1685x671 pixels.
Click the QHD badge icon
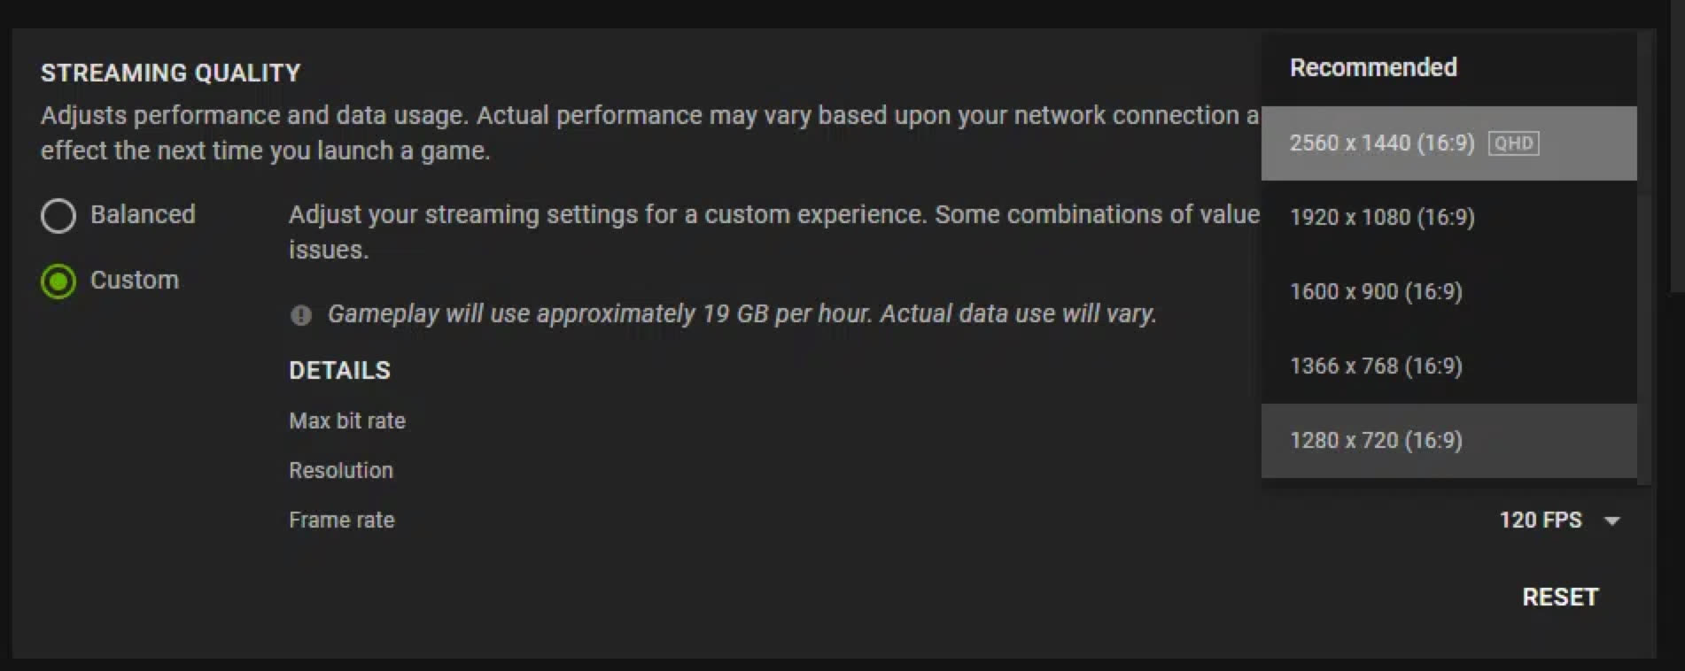coord(1513,143)
